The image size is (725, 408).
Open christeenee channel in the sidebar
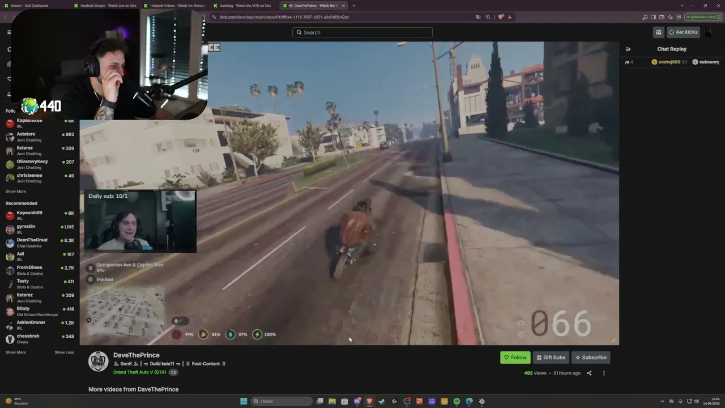[x=40, y=178]
